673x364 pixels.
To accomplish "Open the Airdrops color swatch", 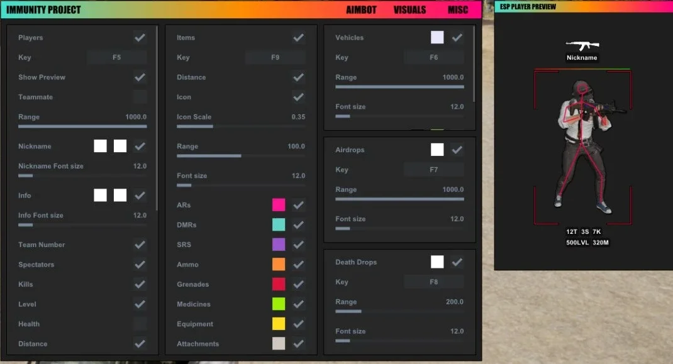I will 437,150.
